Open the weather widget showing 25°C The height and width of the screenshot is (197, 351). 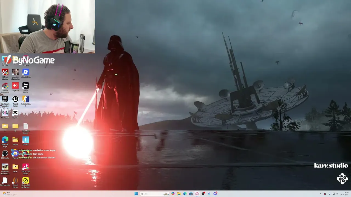(x=10, y=194)
